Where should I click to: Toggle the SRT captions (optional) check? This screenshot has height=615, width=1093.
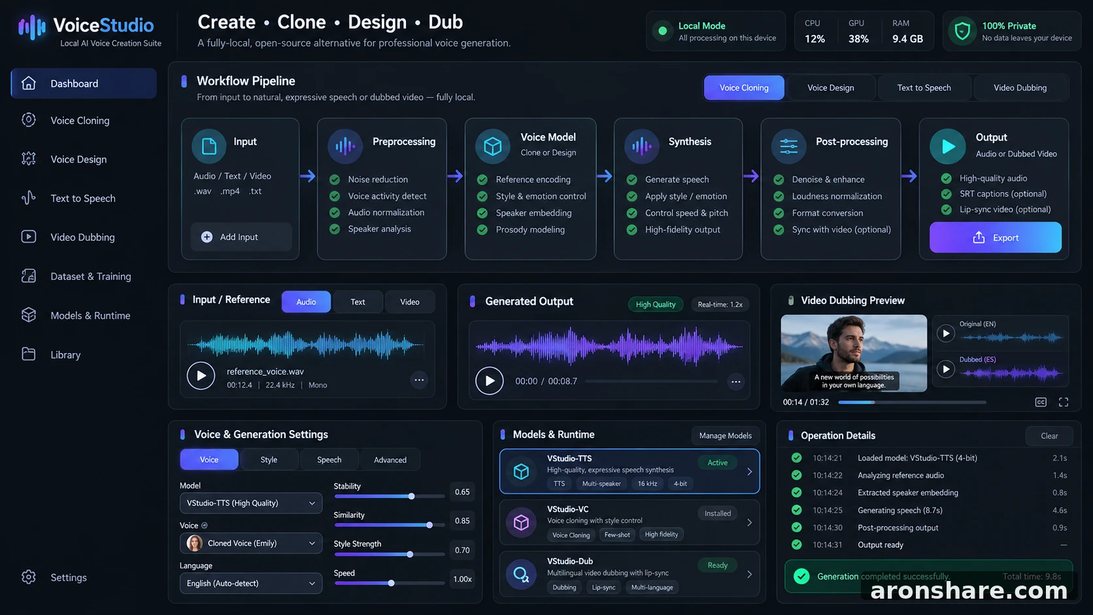click(x=946, y=194)
